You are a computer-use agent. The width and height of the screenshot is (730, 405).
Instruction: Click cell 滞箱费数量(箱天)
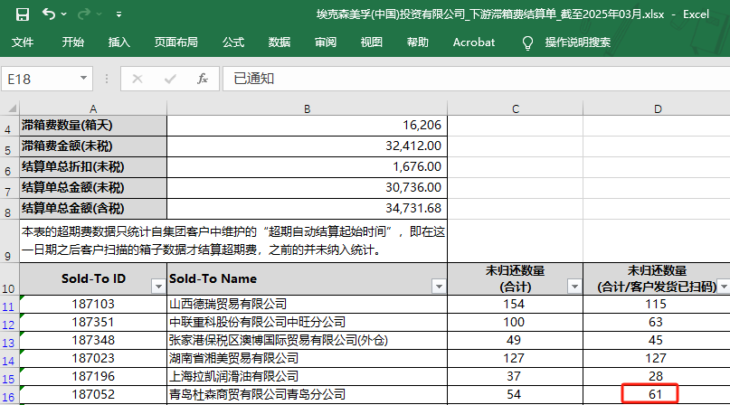tap(93, 126)
